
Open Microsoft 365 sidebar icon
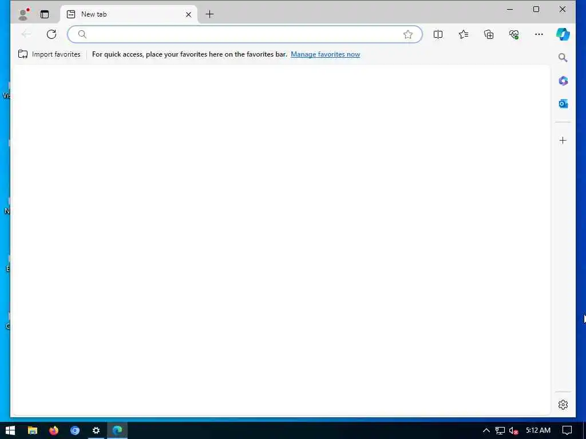563,81
